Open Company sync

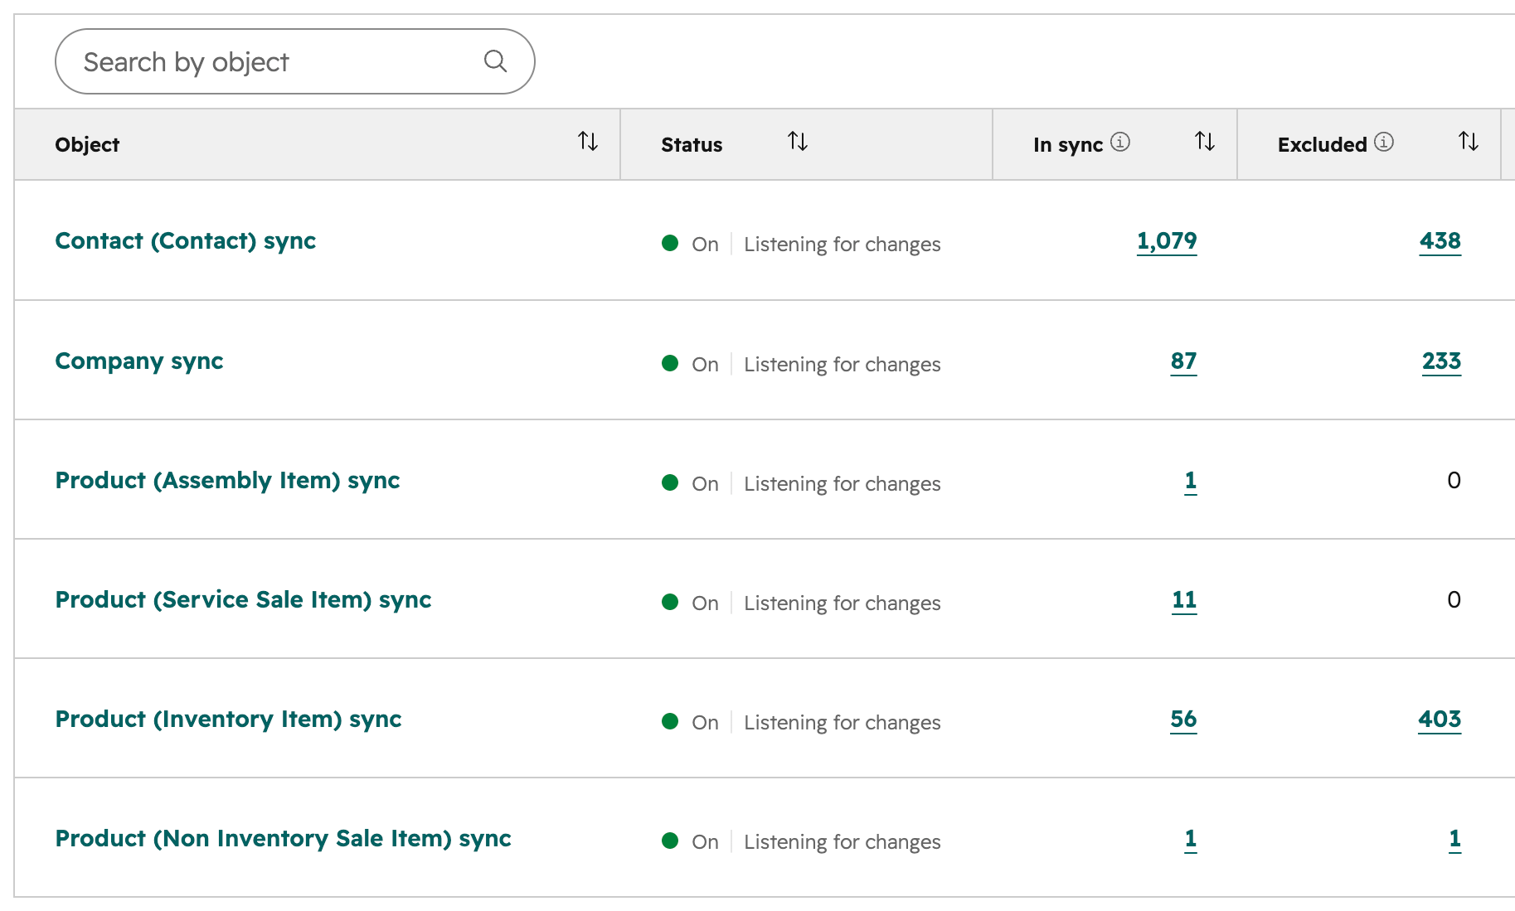pos(139,361)
